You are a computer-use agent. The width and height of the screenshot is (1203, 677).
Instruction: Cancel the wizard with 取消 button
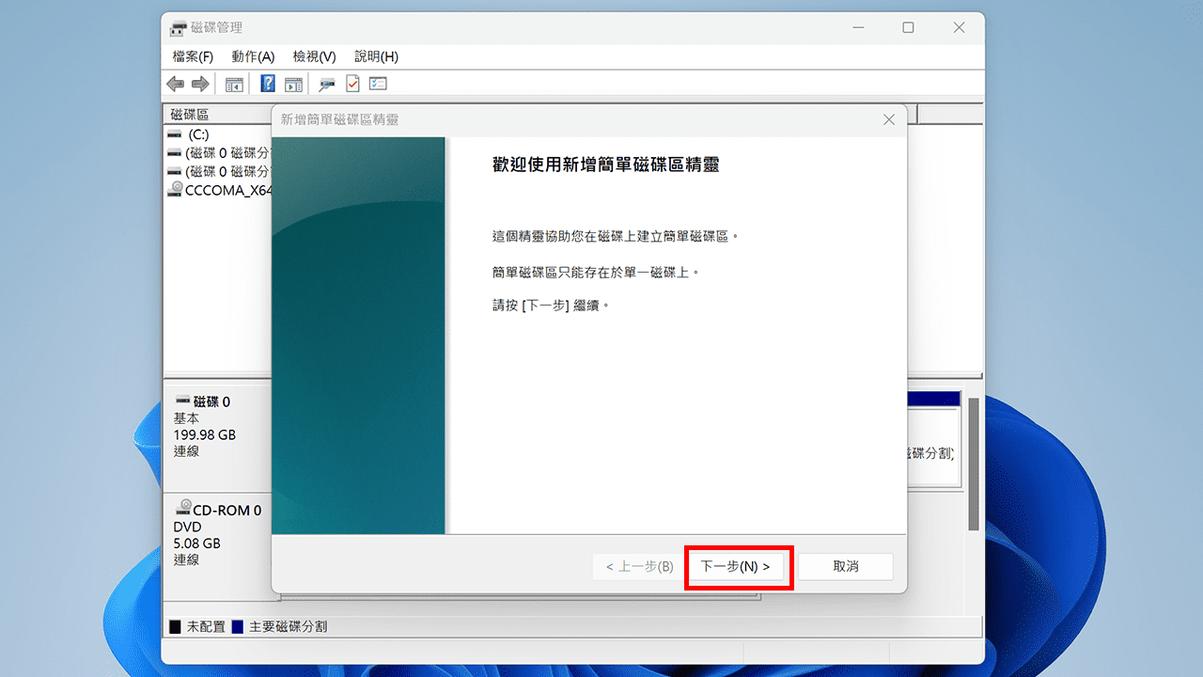coord(845,566)
